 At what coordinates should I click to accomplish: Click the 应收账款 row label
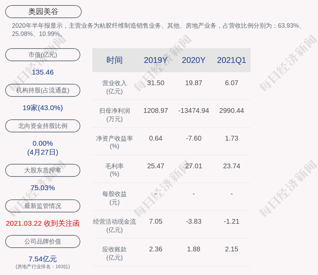(x=115, y=253)
